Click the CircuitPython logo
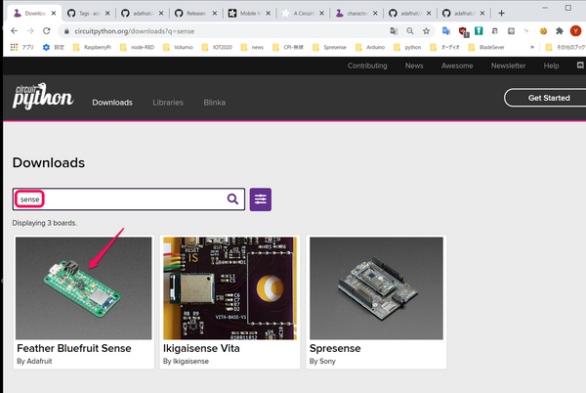Image resolution: width=586 pixels, height=393 pixels. pyautogui.click(x=42, y=98)
